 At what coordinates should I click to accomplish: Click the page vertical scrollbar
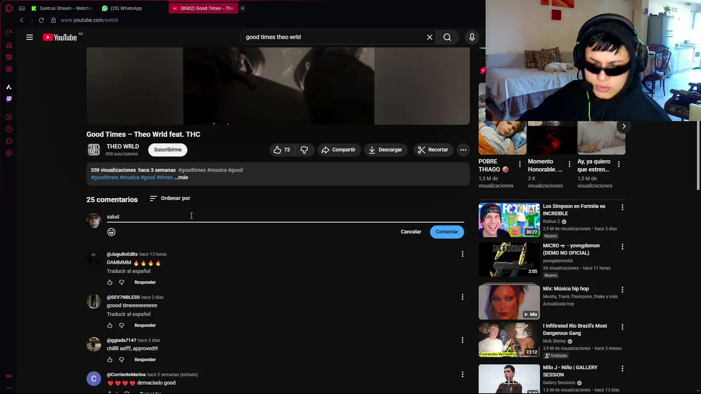(699, 156)
